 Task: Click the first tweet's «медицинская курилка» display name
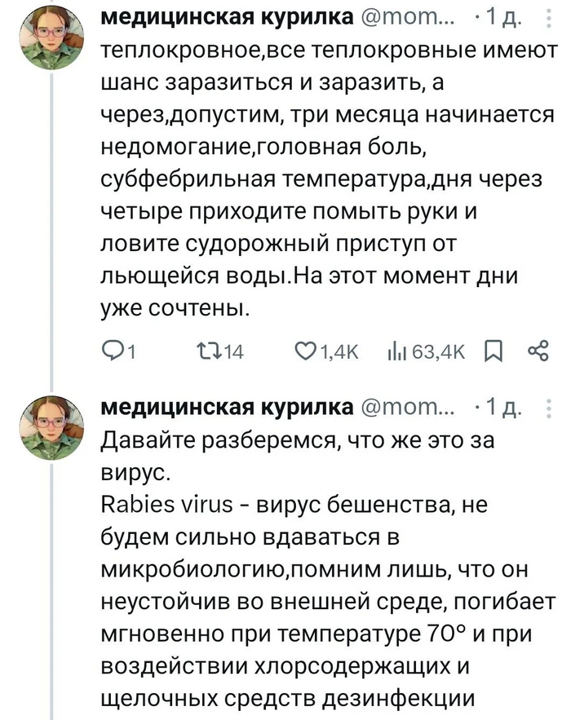pyautogui.click(x=226, y=18)
